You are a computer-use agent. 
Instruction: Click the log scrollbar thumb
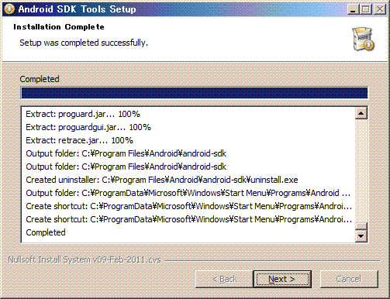(x=361, y=226)
